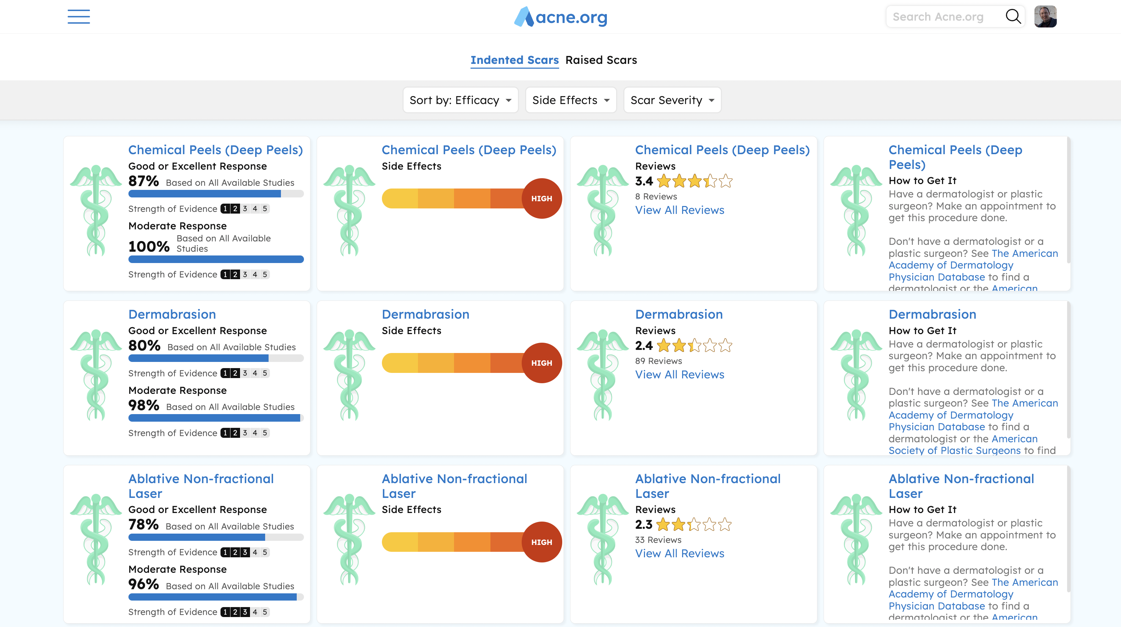Click HIGH side effects badge for Ablative Laser
1121x627 pixels.
[541, 542]
